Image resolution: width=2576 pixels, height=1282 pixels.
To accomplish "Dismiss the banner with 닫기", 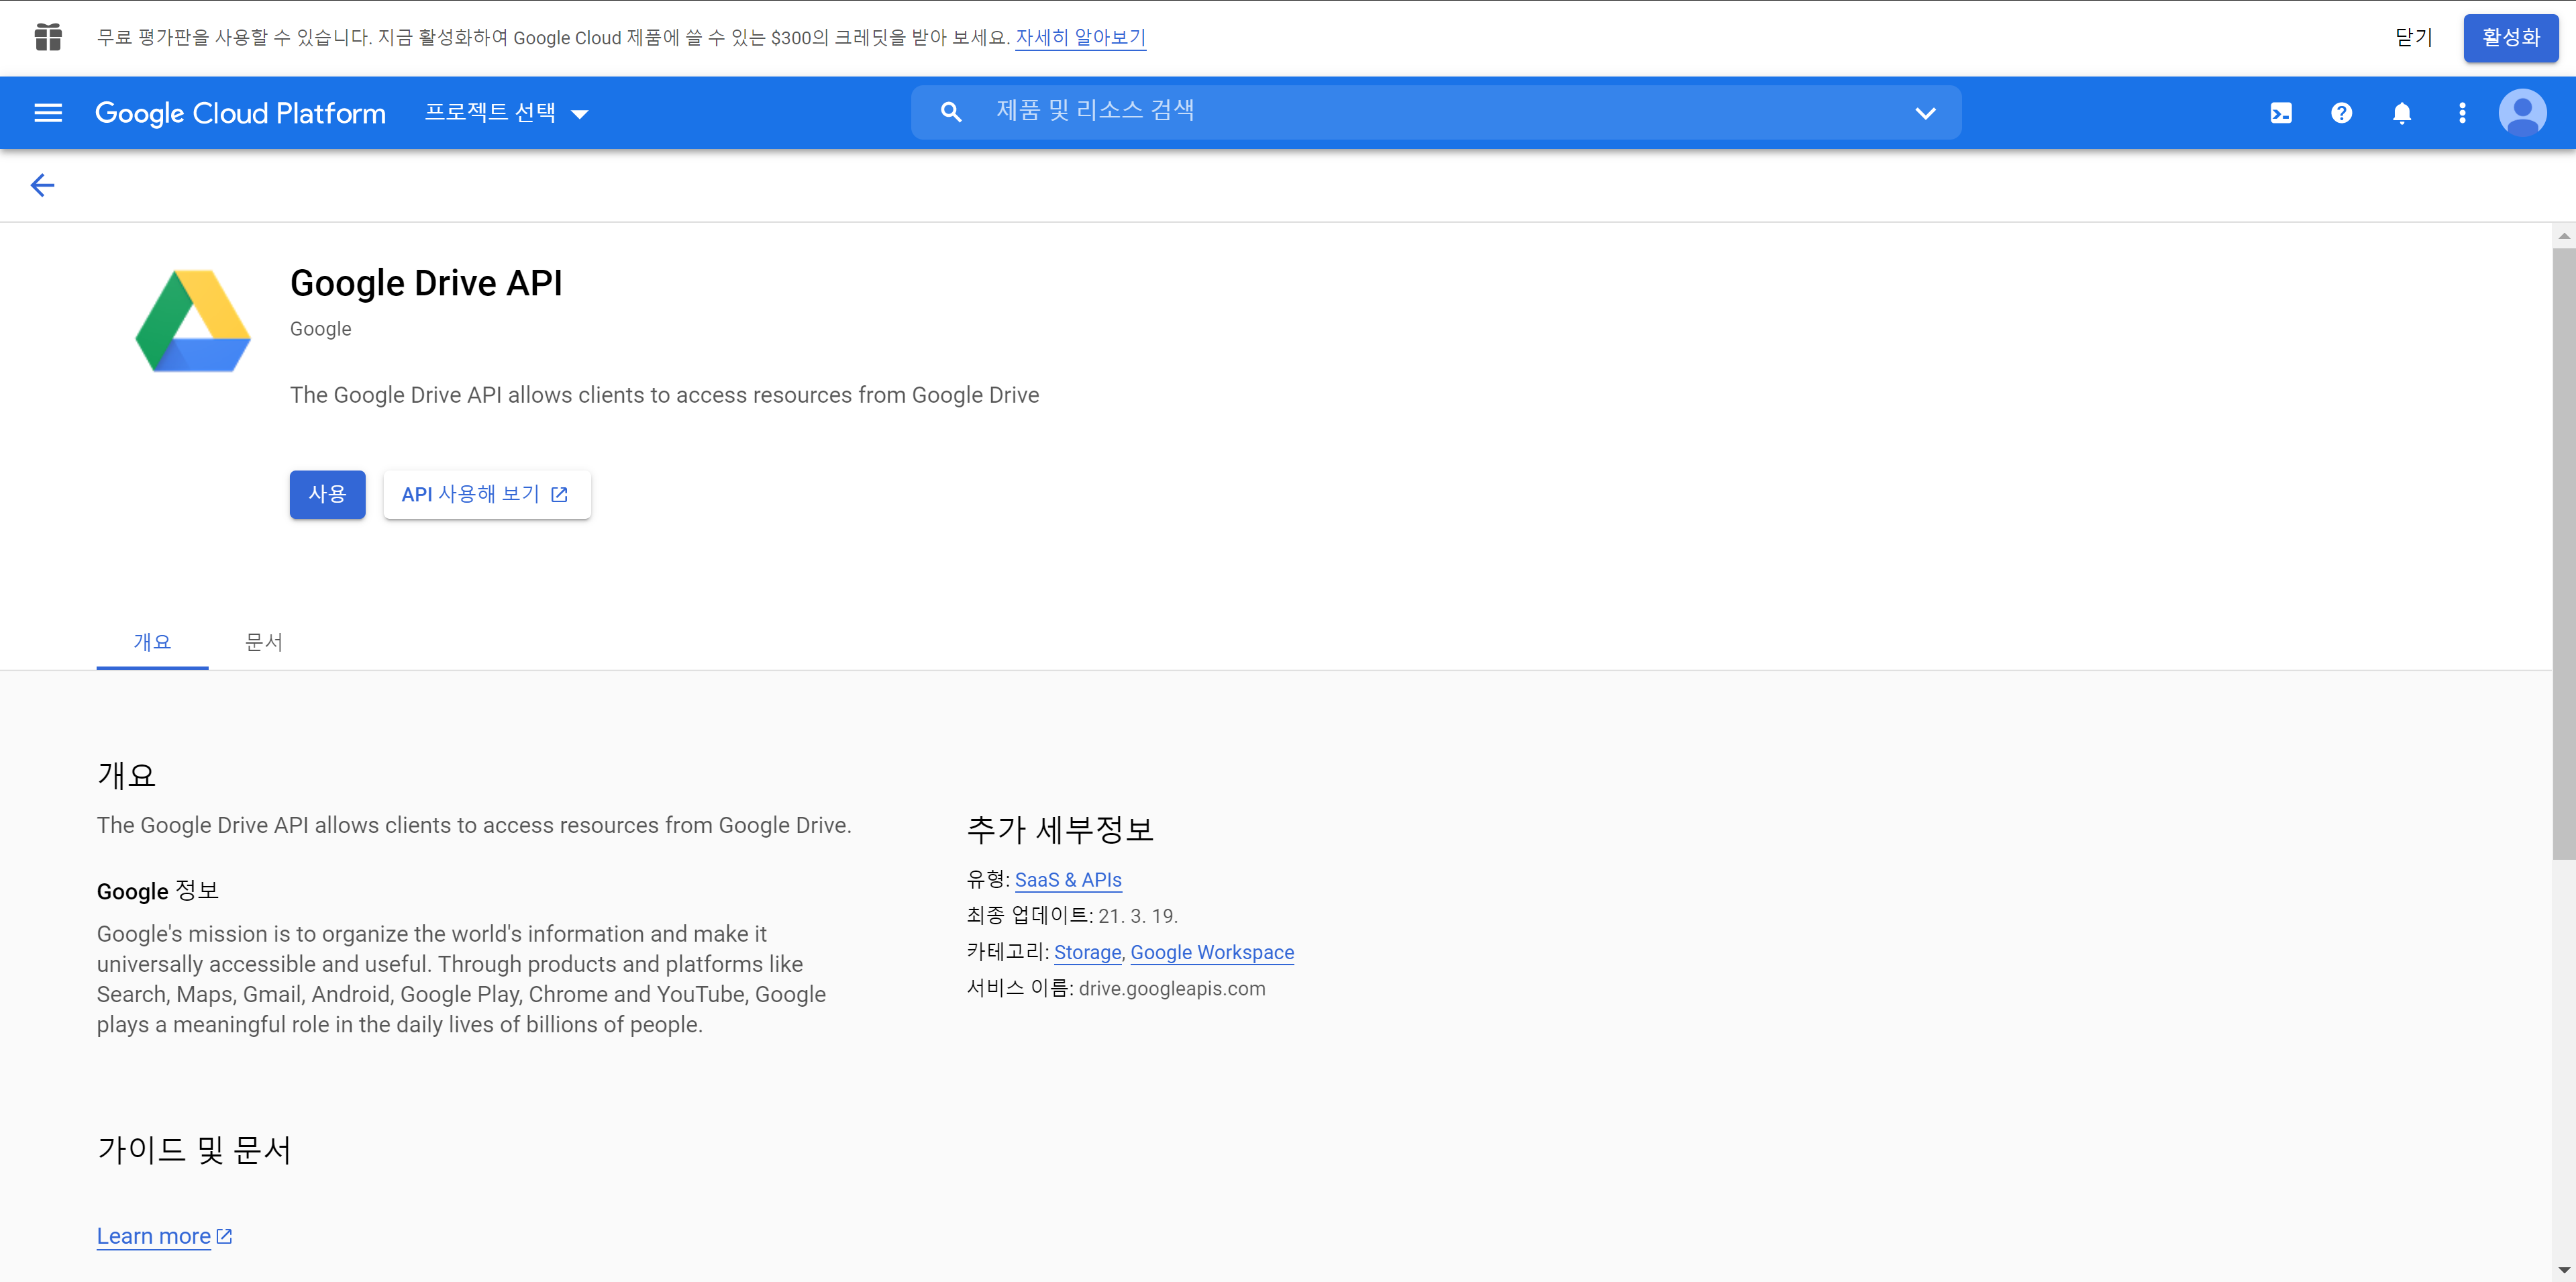I will (x=2413, y=38).
